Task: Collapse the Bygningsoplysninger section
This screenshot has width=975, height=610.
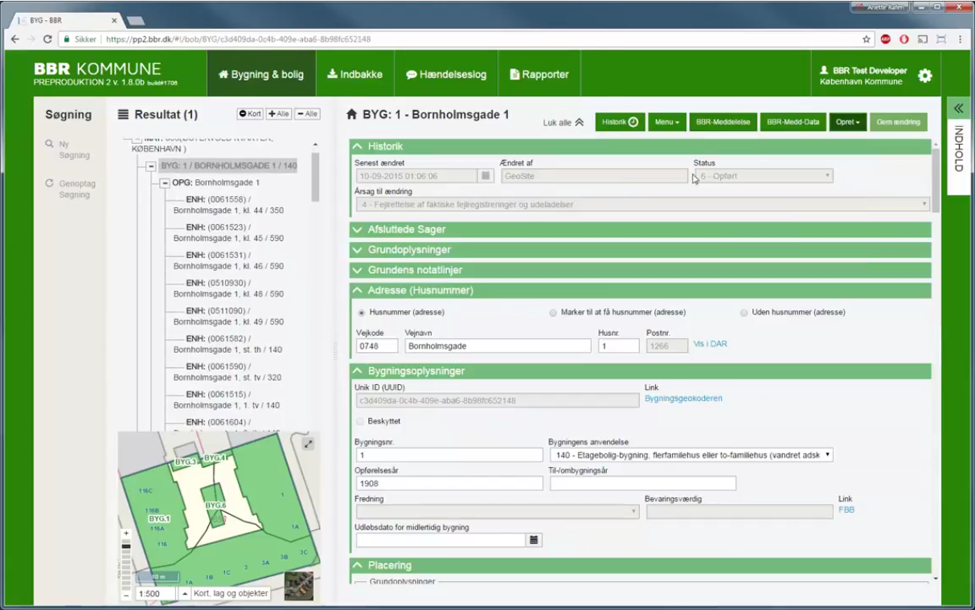Action: pos(640,371)
